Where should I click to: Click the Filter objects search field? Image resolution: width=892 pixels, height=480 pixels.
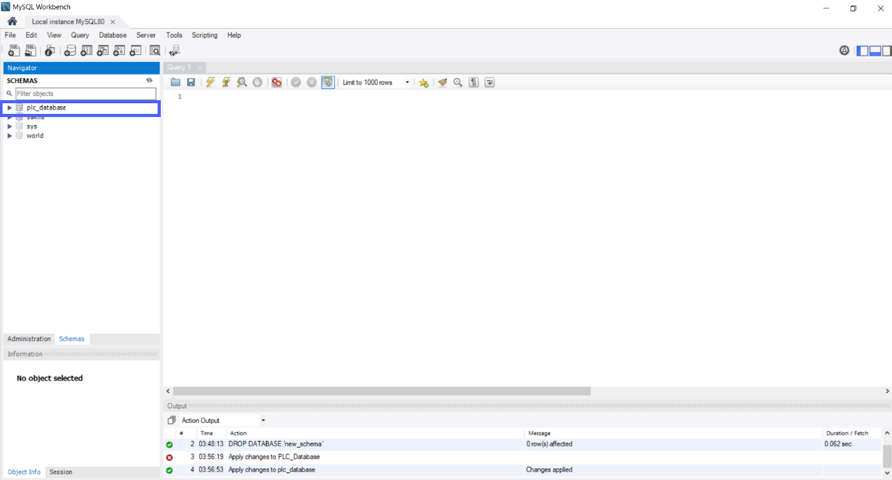(x=86, y=94)
